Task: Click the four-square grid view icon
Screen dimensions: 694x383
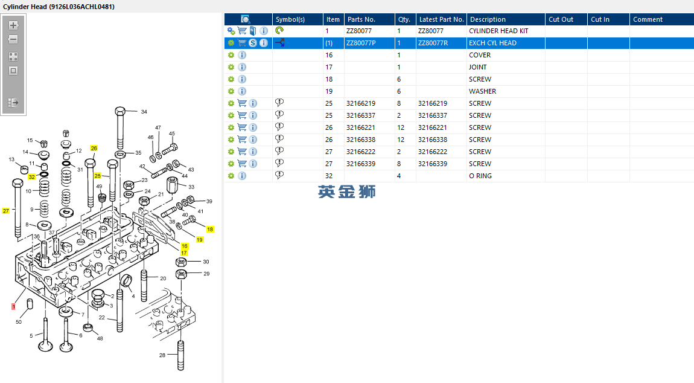Action: 13,56
